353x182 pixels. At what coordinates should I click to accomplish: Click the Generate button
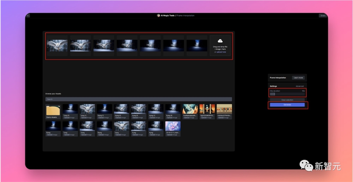pos(287,105)
